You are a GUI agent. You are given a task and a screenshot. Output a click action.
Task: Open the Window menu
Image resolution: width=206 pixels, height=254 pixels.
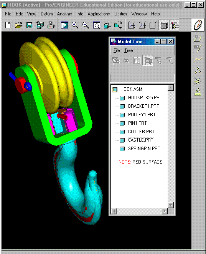(x=139, y=14)
